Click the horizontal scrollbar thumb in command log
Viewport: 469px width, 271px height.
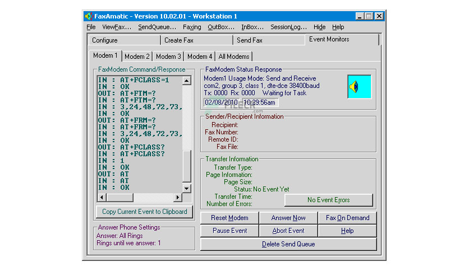click(119, 197)
